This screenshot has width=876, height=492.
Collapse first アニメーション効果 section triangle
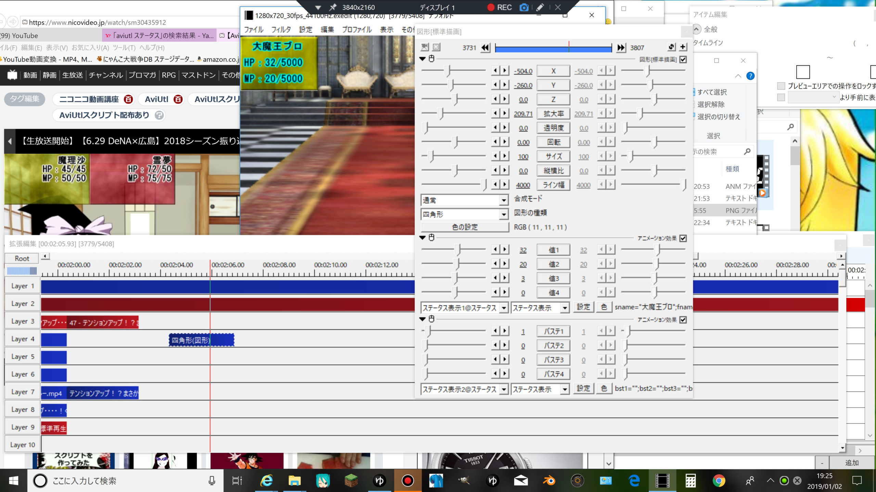(x=423, y=237)
